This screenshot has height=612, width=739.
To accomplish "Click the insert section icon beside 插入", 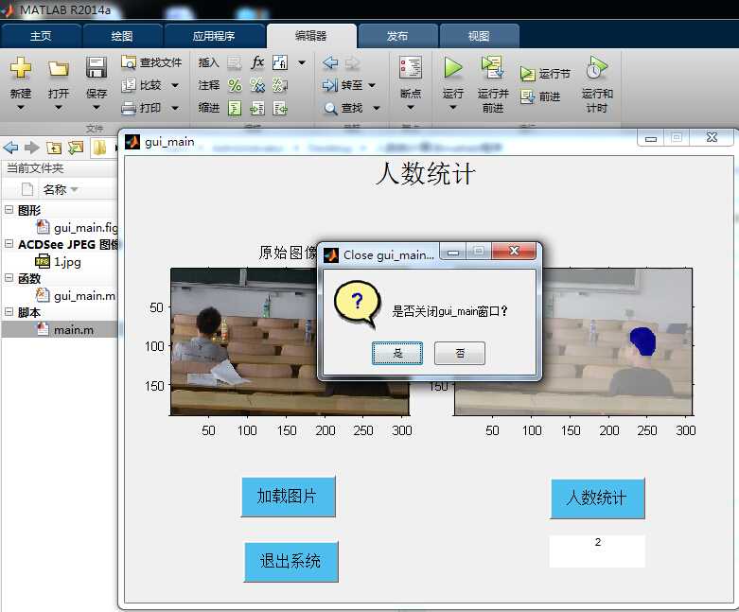I will 235,62.
